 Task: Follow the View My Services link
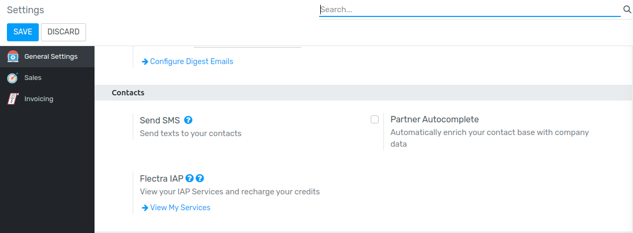click(180, 208)
